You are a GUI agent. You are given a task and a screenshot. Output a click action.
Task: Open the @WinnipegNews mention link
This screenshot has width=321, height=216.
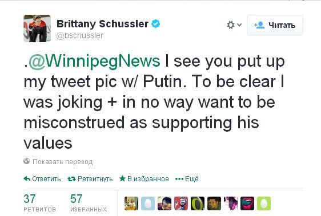point(94,60)
